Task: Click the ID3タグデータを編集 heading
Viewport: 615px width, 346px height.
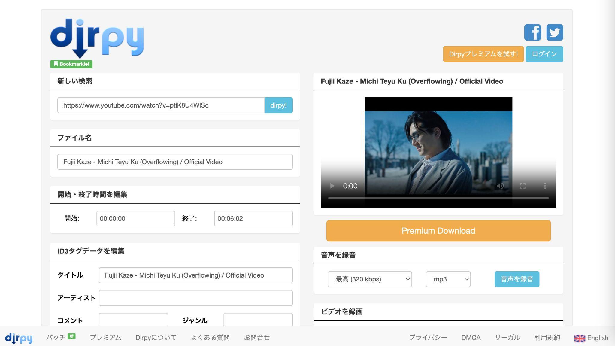Action: 91,251
